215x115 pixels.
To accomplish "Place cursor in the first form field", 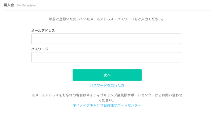I will pos(106,39).
